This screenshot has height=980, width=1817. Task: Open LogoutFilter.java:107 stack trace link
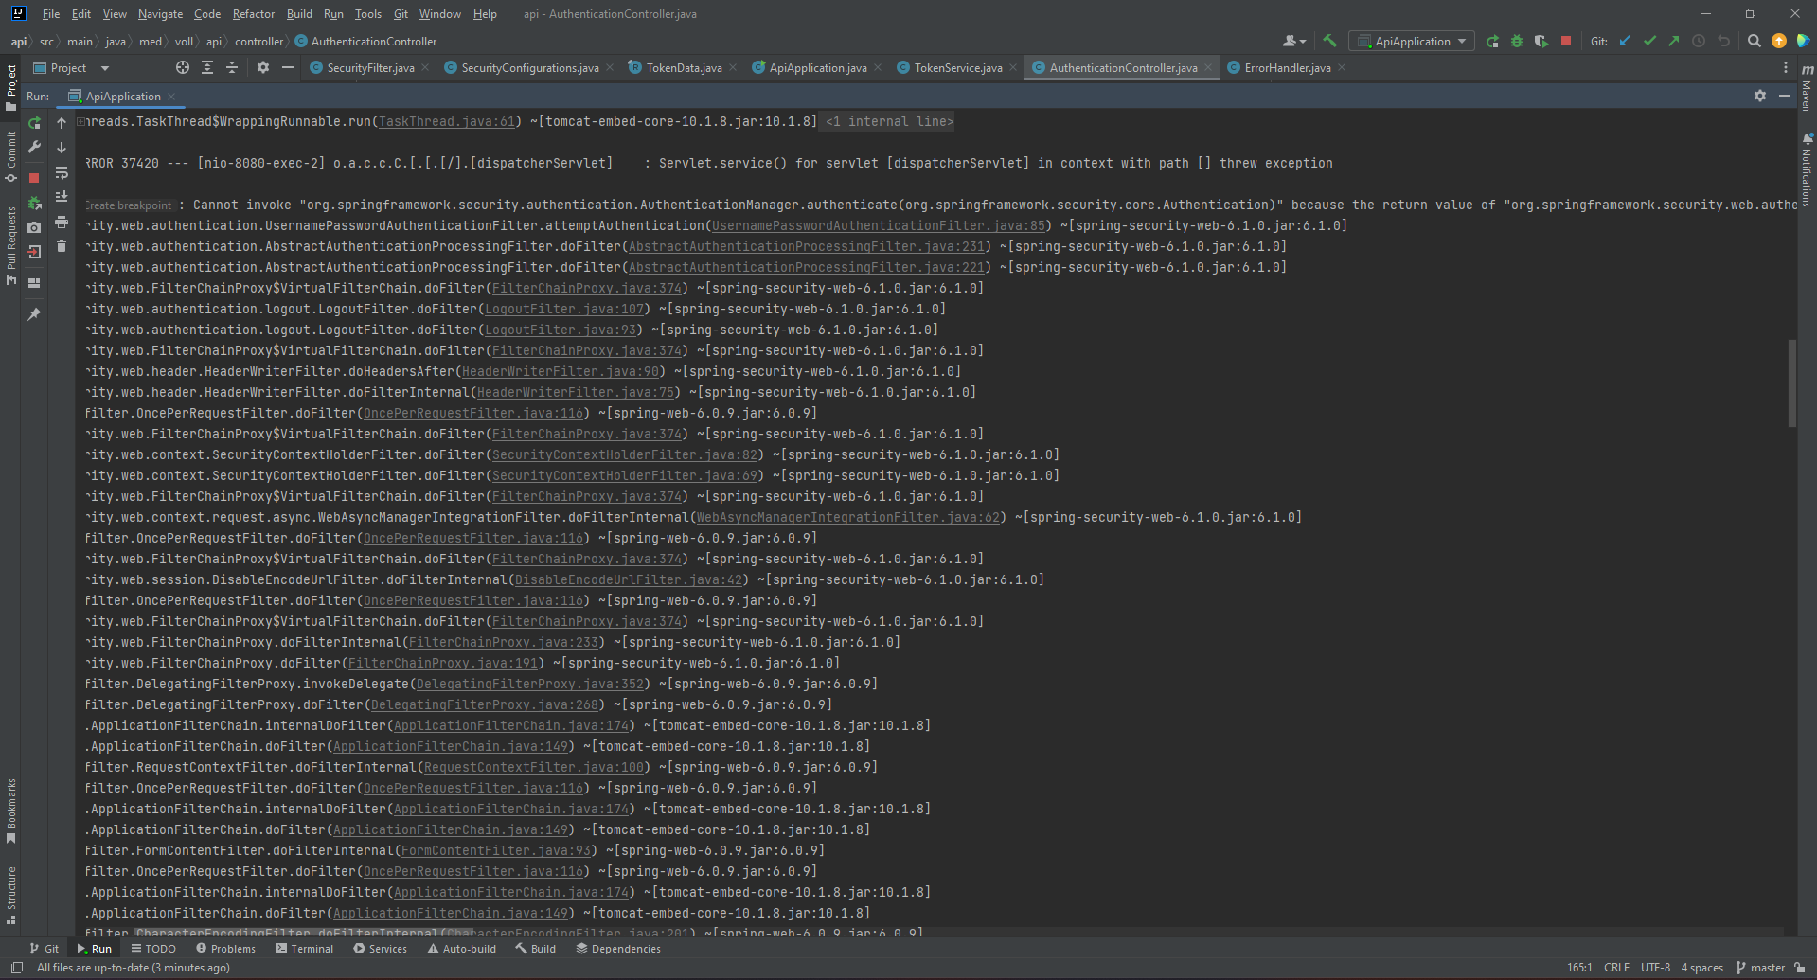(x=564, y=309)
